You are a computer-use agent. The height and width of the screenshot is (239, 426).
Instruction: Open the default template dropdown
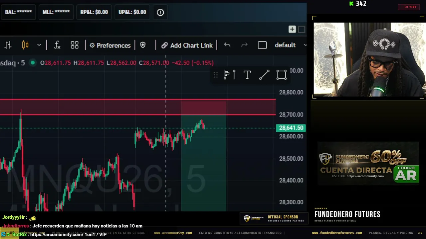[291, 45]
